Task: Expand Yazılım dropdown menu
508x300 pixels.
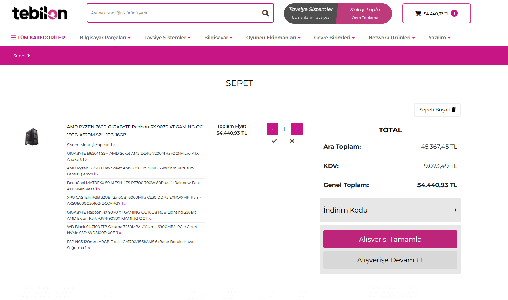Action: point(439,37)
